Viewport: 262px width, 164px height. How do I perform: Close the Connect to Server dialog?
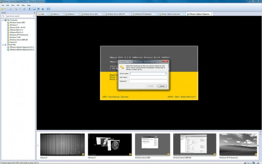165,61
